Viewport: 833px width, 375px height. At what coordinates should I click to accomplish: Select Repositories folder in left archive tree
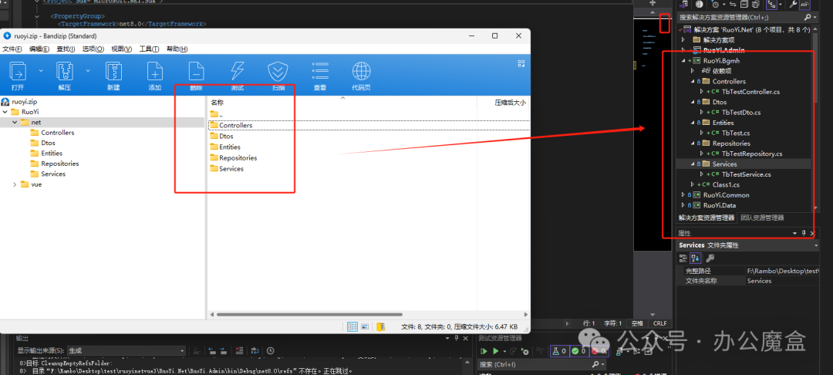point(55,164)
